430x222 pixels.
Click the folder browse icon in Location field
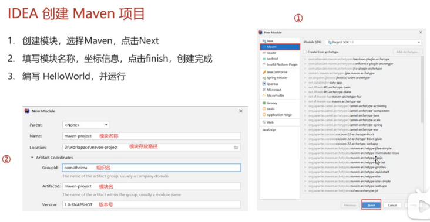pos(236,148)
